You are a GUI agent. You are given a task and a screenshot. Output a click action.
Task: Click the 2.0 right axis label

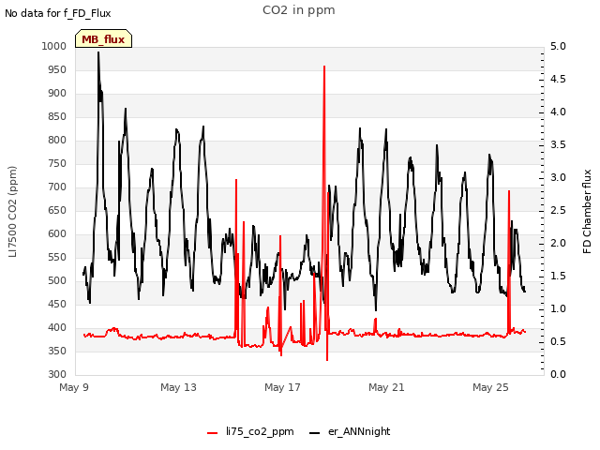pyautogui.click(x=558, y=243)
